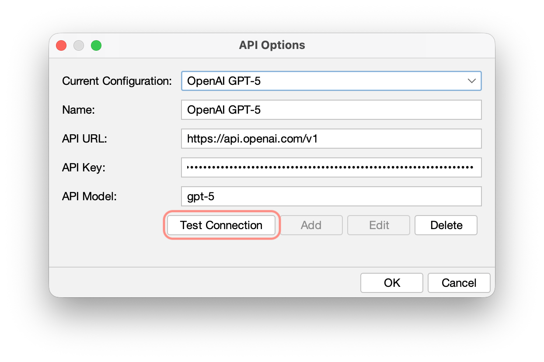
Task: Dismiss the dialog with Cancel
Action: [x=459, y=282]
